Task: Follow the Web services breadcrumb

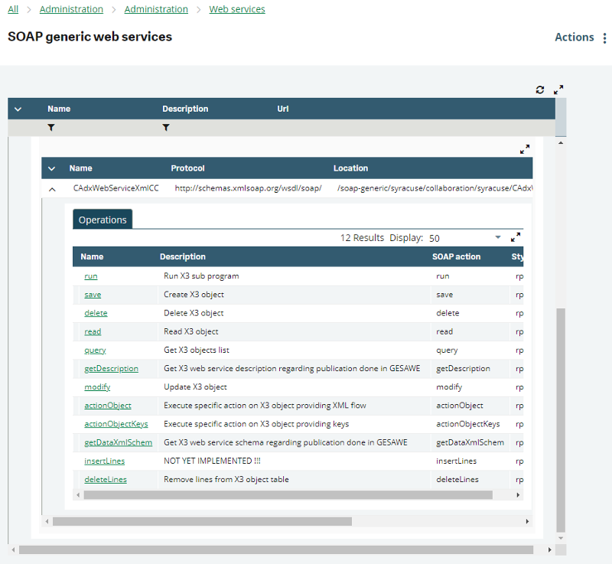Action: 237,9
